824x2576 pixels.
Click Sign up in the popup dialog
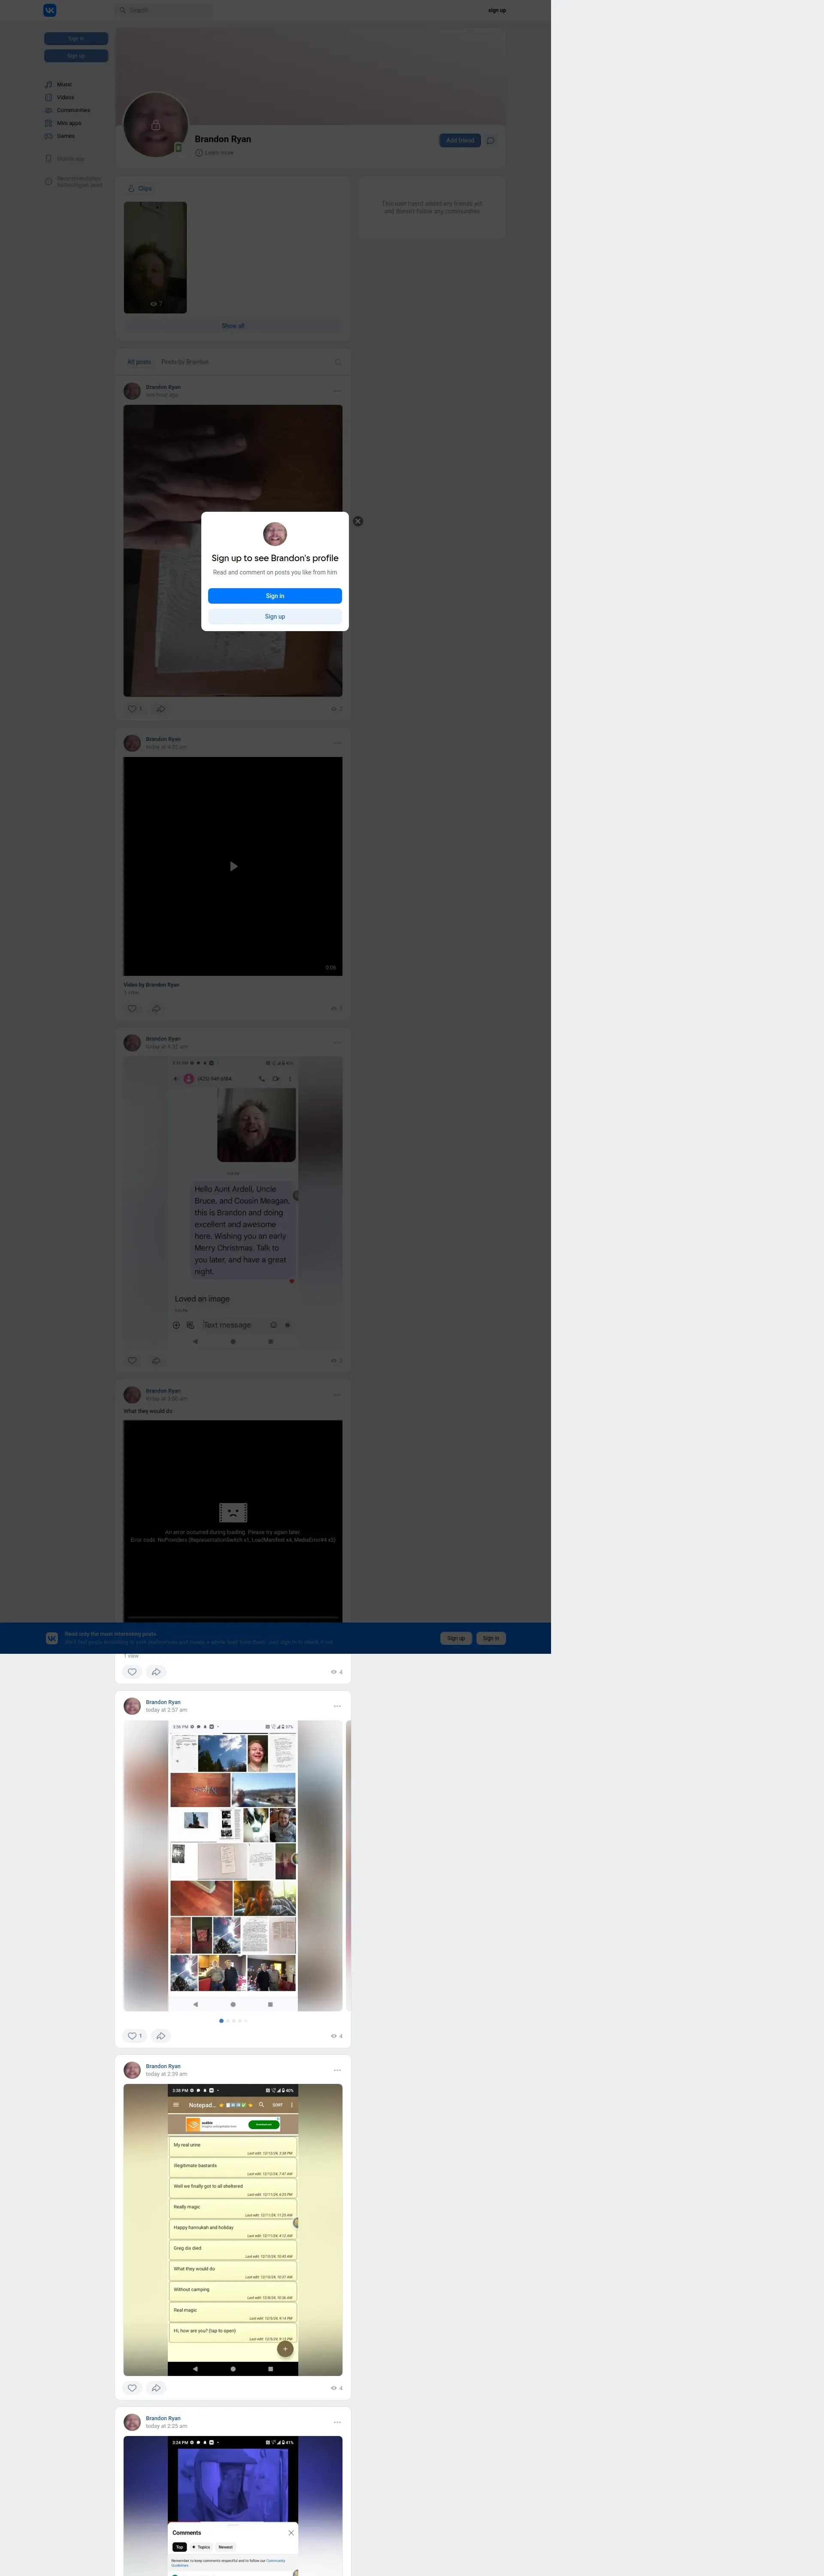[275, 616]
